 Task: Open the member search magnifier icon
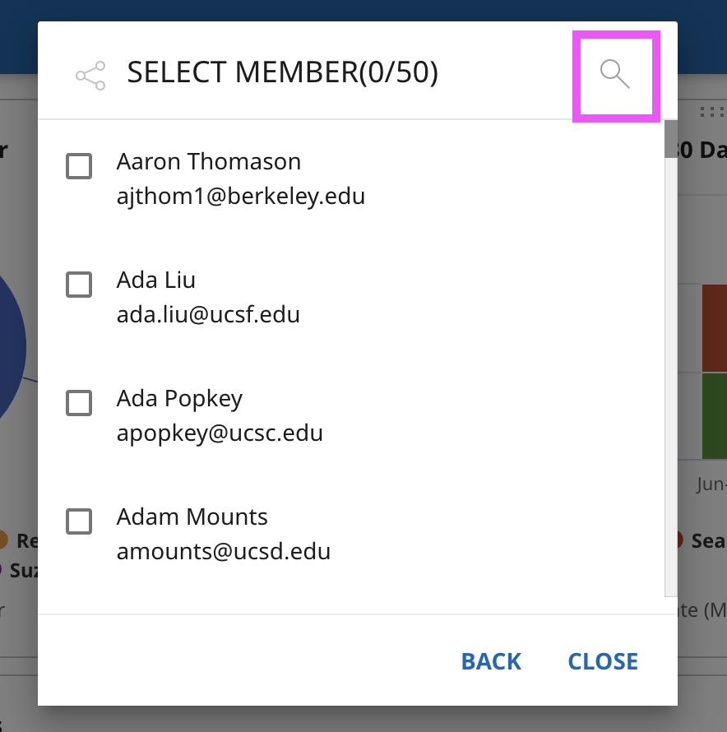coord(615,74)
